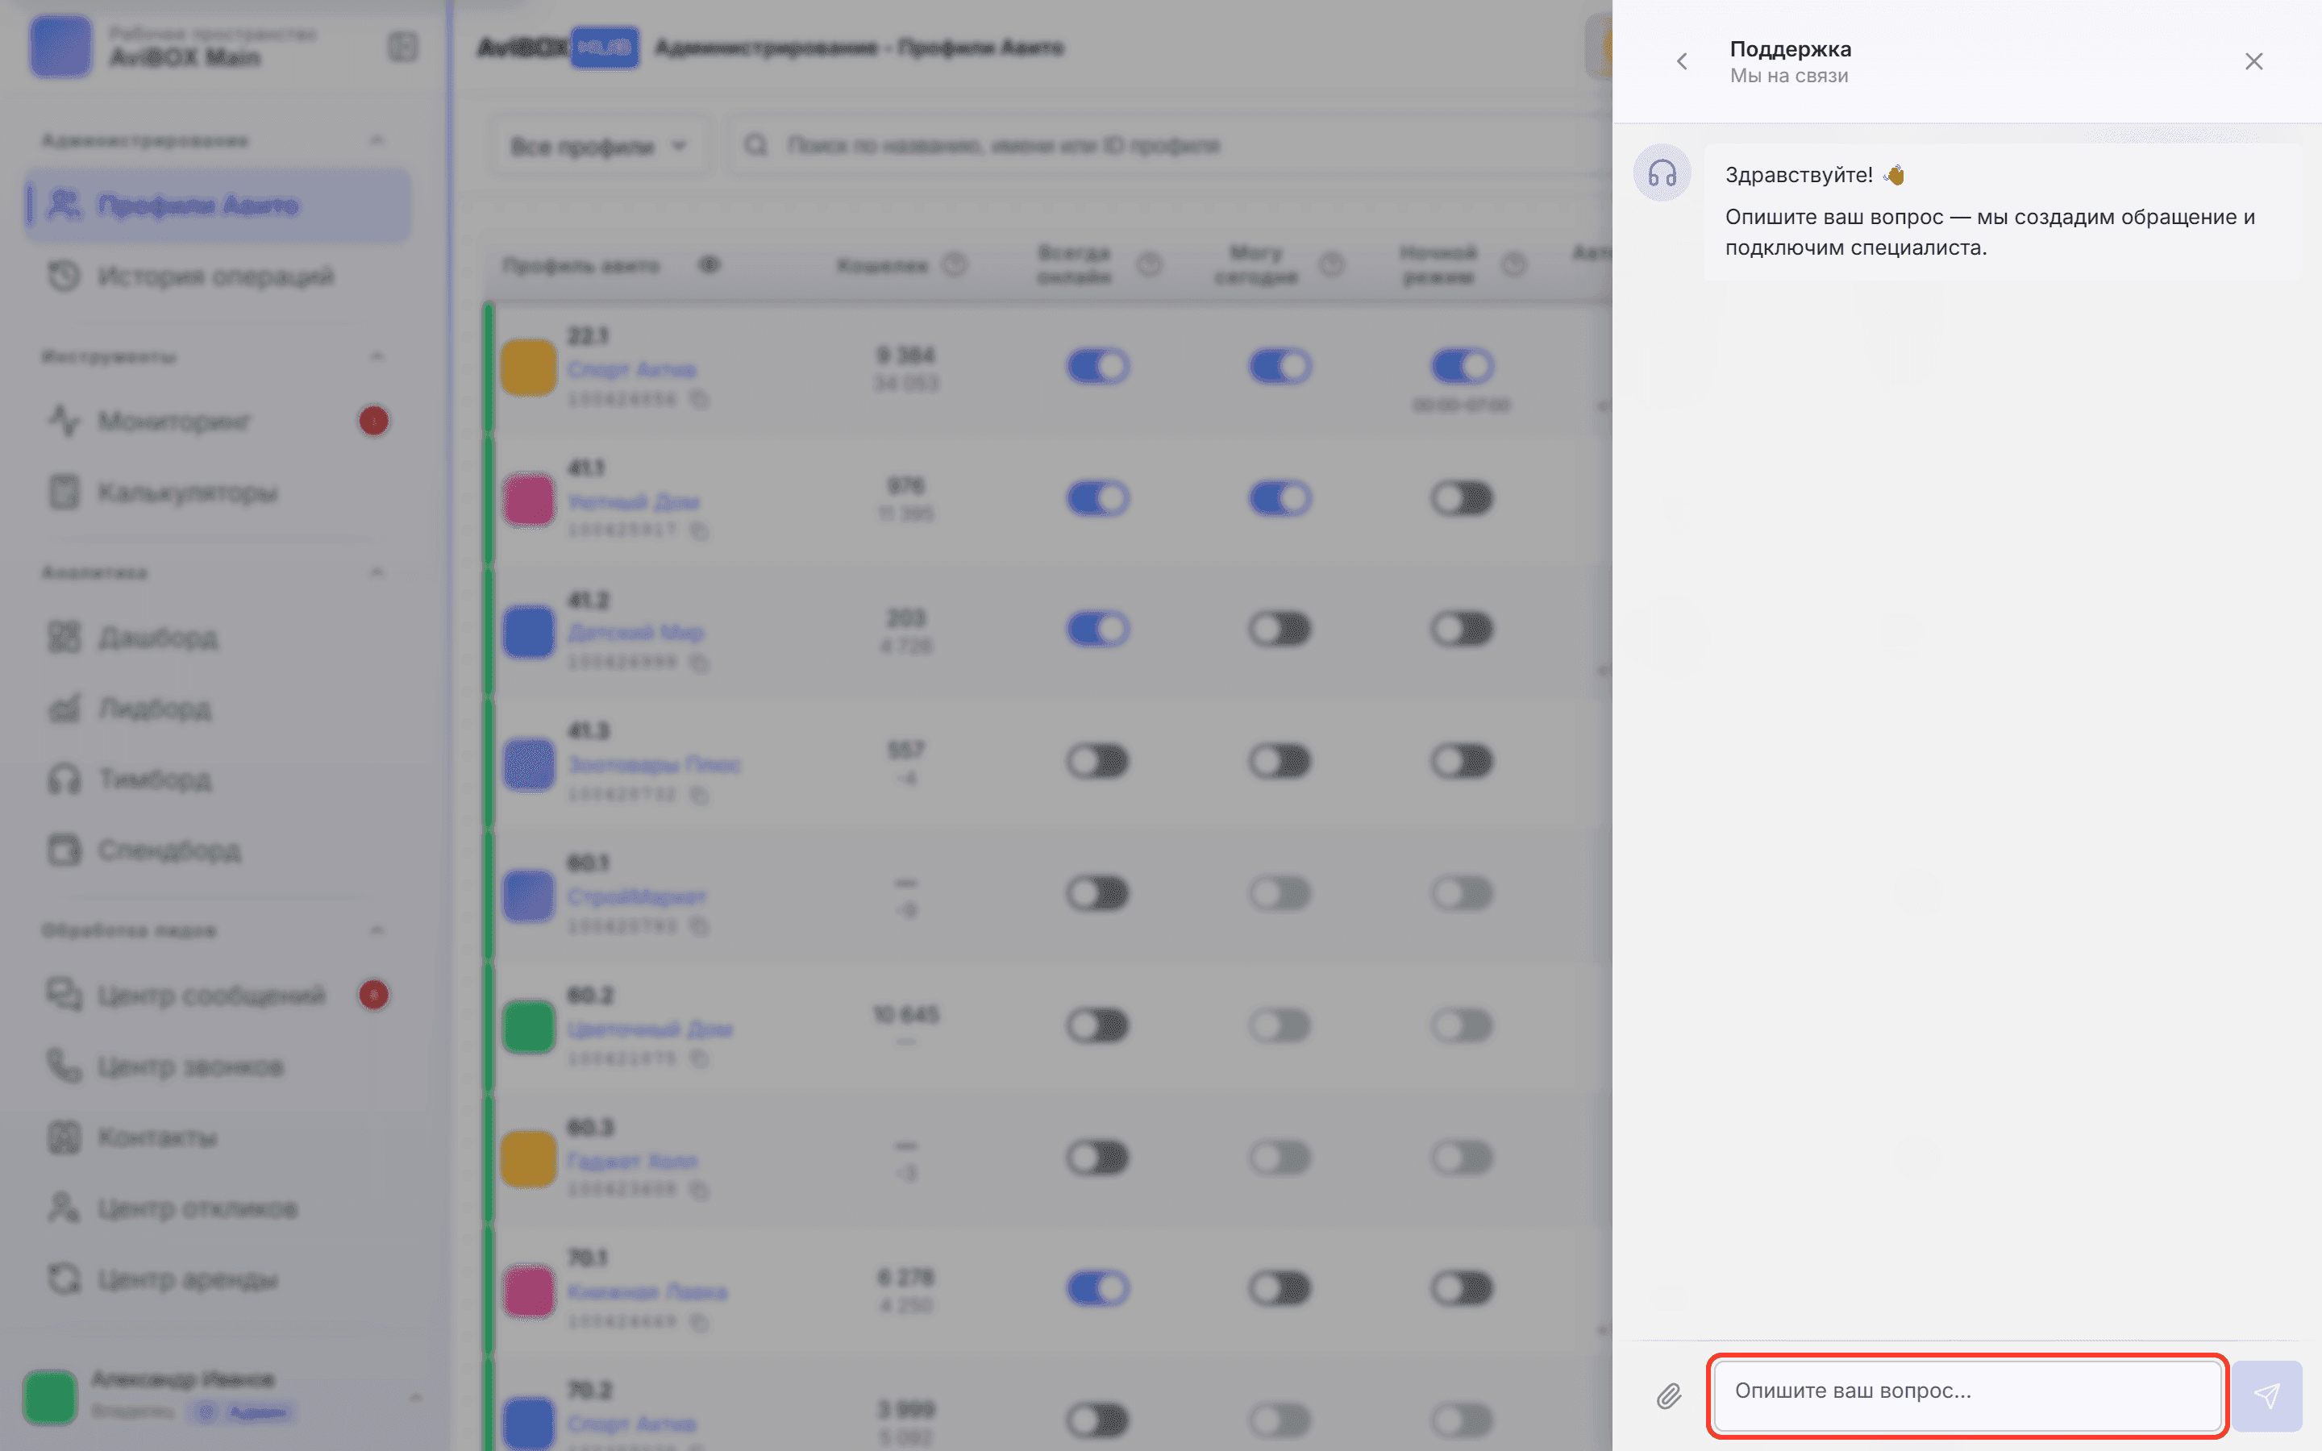
Task: Collapse the Обработка лидов sidebar section
Action: point(377,930)
